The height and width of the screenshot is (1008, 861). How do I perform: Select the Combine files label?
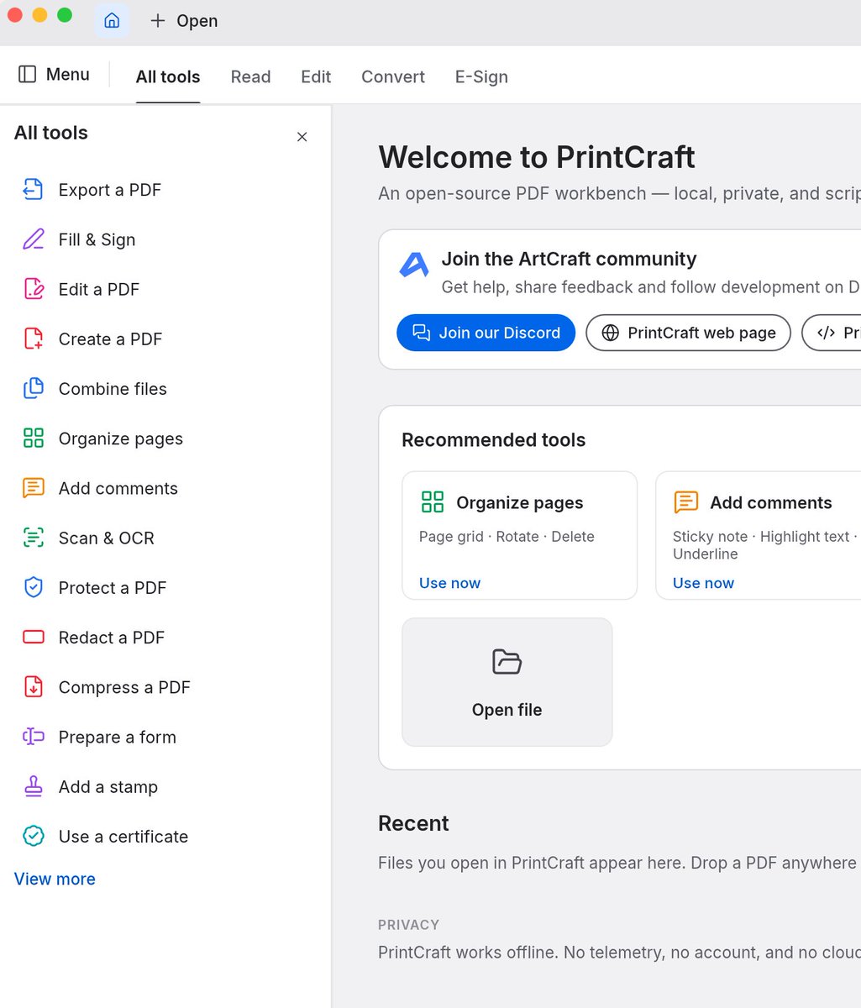pos(113,389)
